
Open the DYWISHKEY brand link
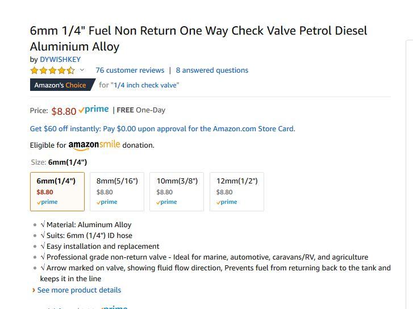pyautogui.click(x=60, y=60)
